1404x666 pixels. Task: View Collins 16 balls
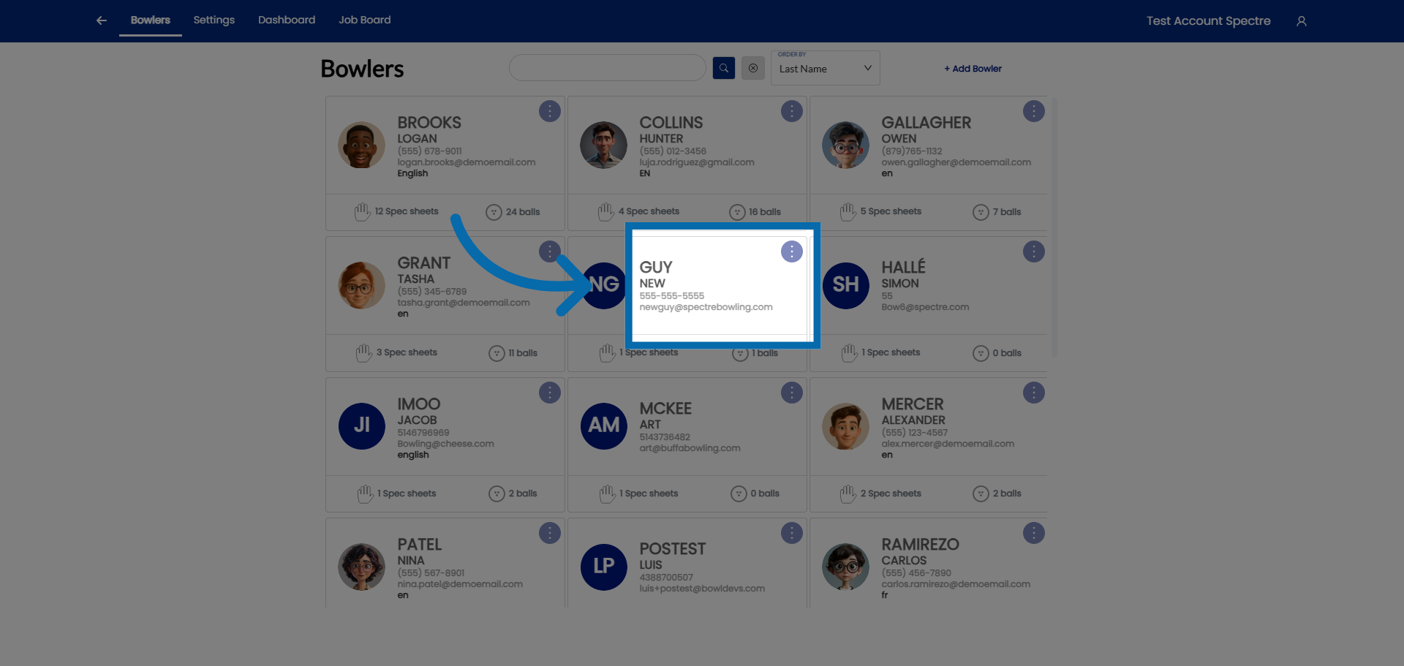pos(755,212)
